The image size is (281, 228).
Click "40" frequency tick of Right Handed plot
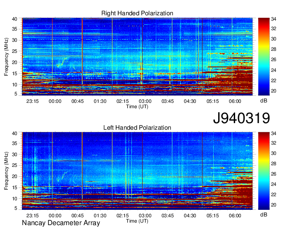pos(14,19)
